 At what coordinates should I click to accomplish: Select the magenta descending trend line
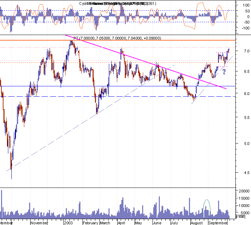(x=146, y=62)
